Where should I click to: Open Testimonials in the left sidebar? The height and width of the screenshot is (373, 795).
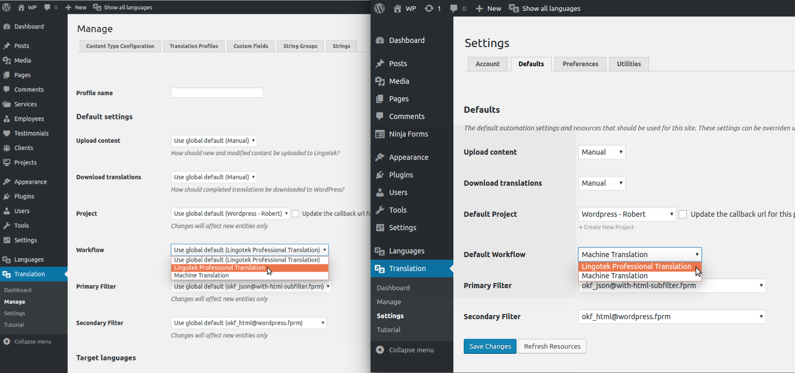(x=31, y=133)
